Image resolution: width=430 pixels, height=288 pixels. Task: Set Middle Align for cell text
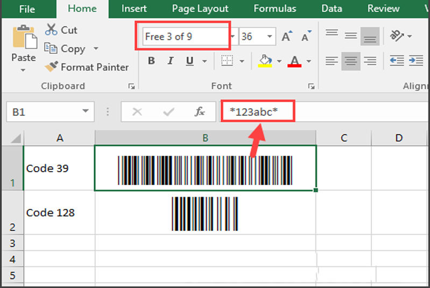point(351,36)
